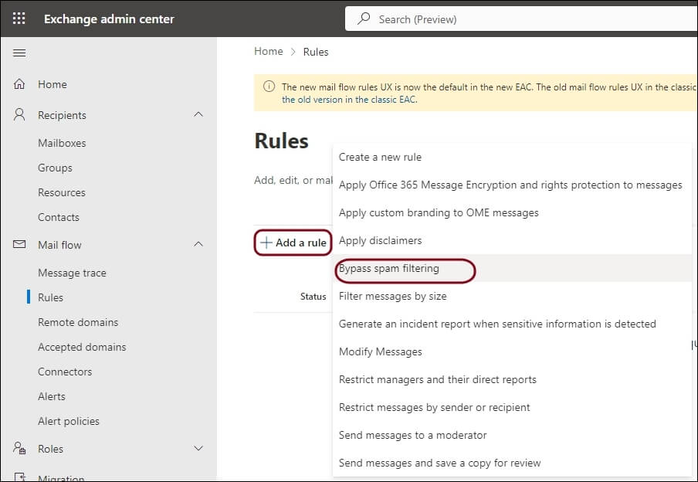Choose Filter messages by size

[x=392, y=297]
